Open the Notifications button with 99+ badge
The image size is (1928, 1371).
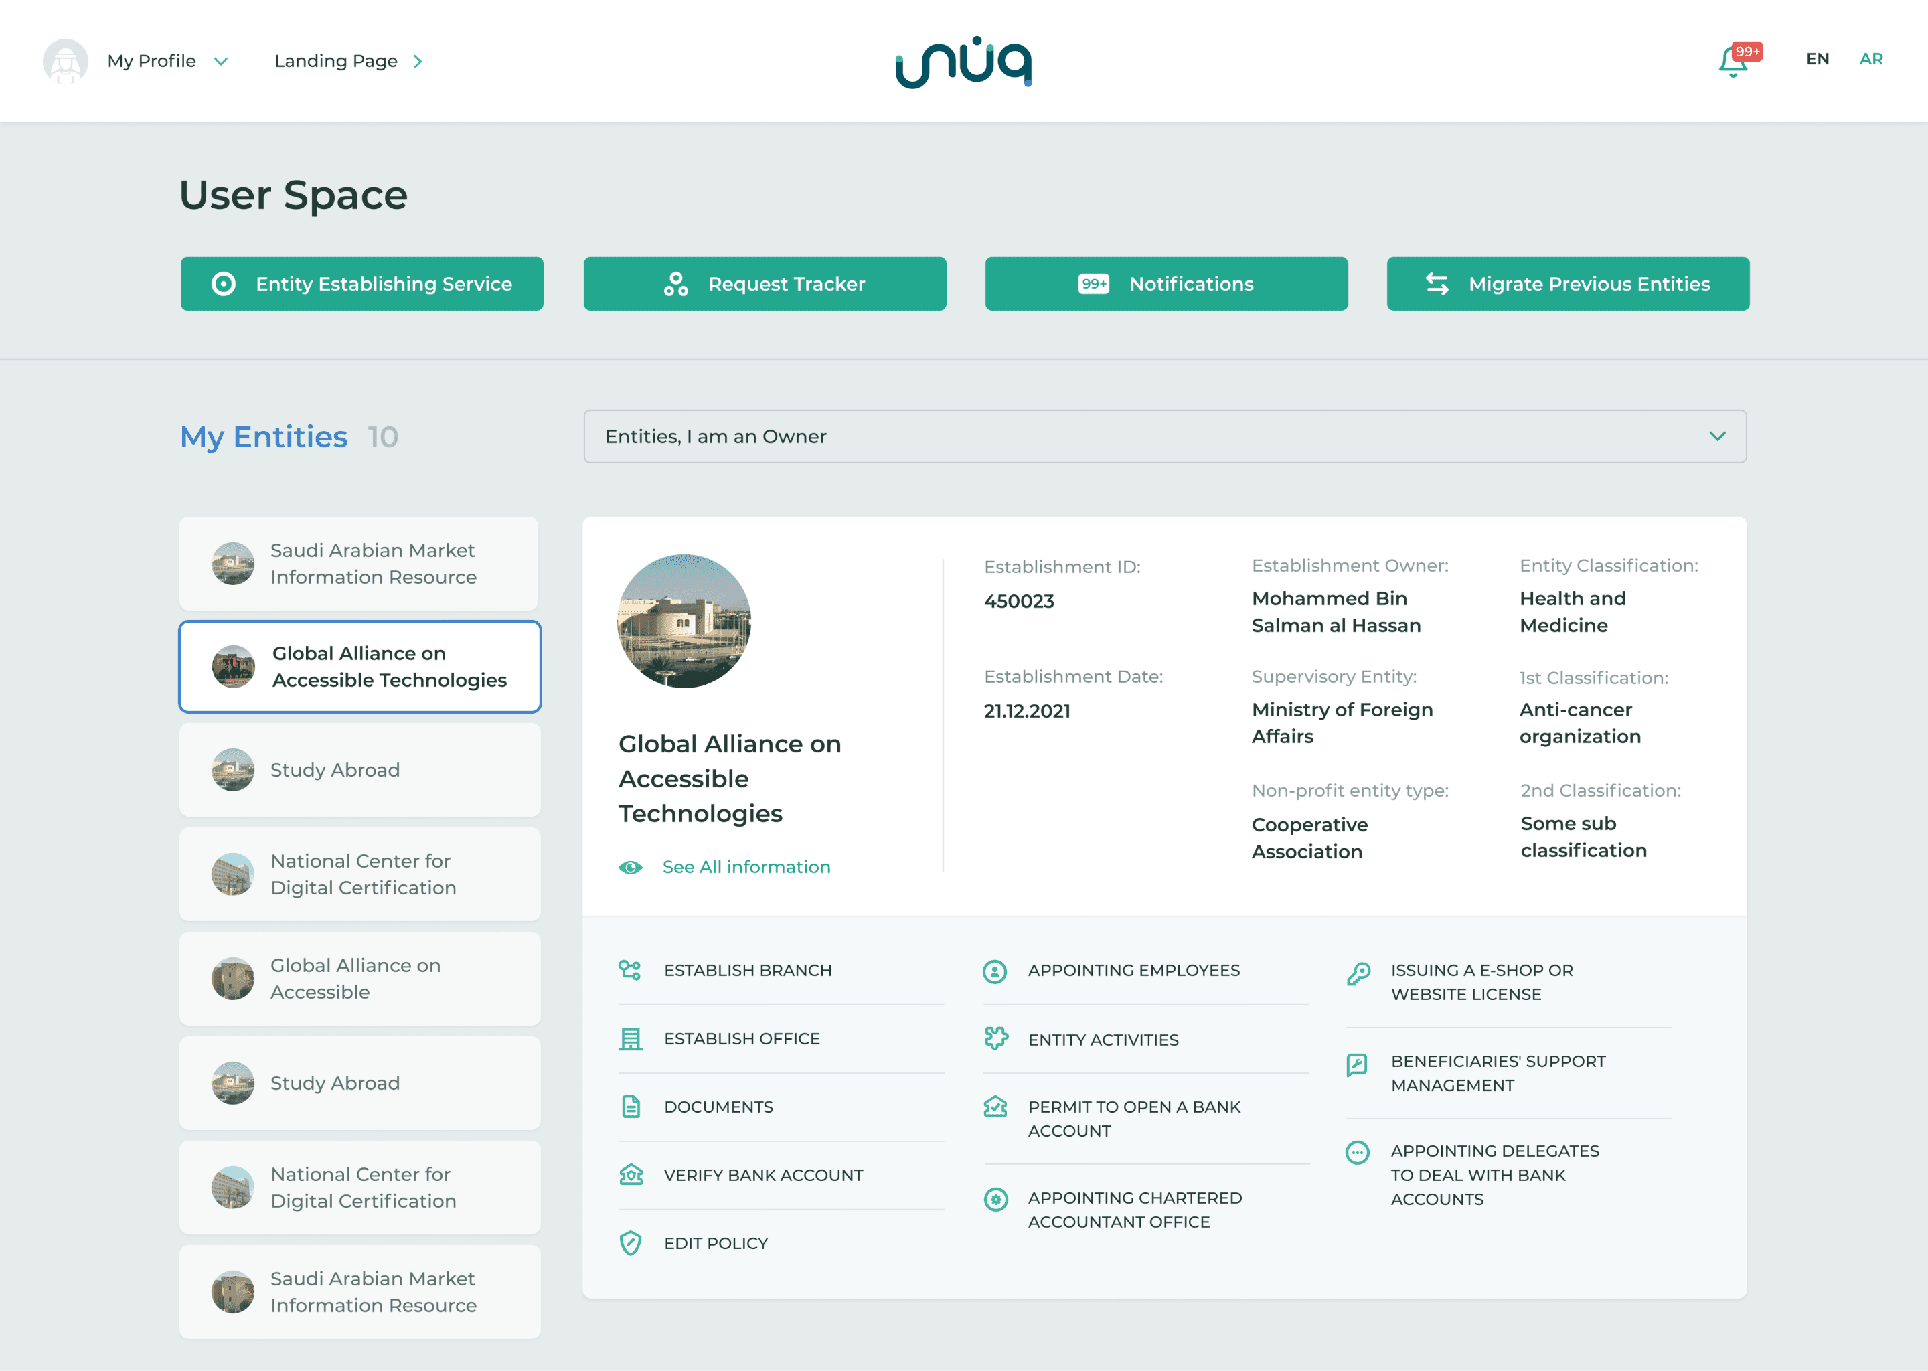point(1167,284)
